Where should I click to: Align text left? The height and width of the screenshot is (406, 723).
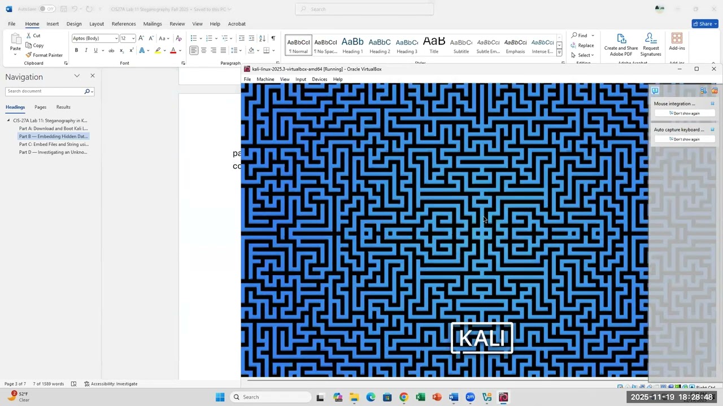194,50
